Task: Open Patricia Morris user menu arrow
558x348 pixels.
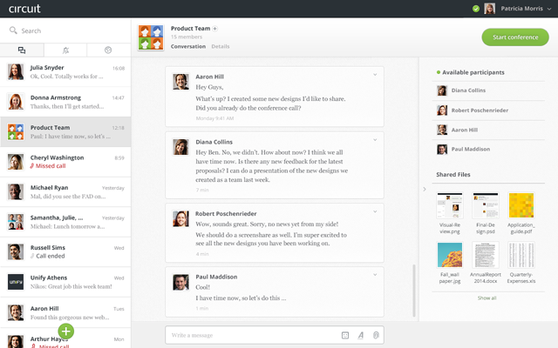Action: pyautogui.click(x=549, y=9)
